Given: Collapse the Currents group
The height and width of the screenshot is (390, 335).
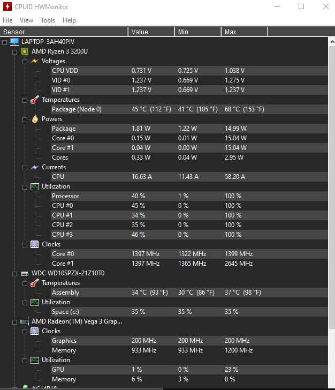Looking at the screenshot, I should [25, 168].
